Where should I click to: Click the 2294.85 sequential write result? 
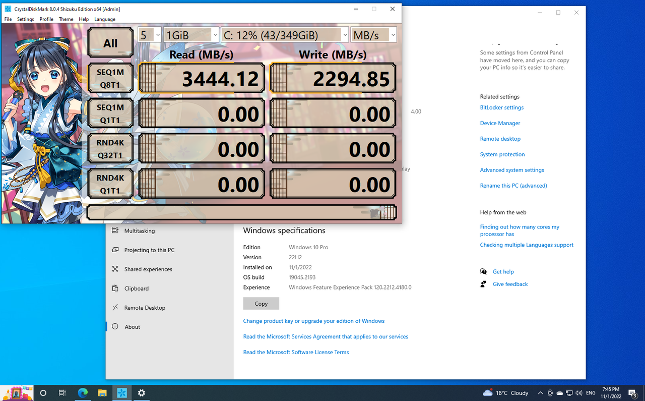pos(333,78)
